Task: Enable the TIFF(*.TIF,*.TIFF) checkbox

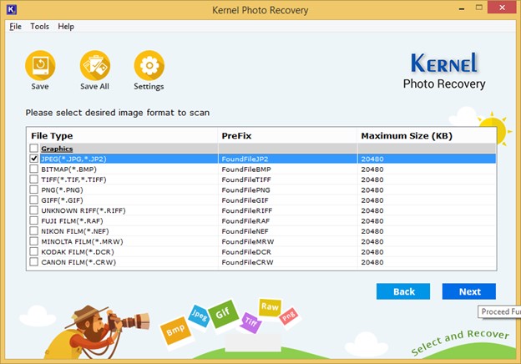Action: click(34, 179)
